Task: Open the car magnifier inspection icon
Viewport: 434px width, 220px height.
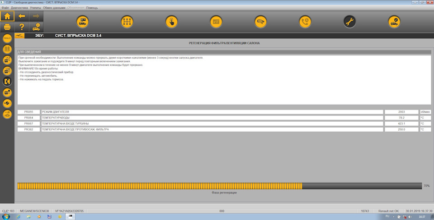Action: point(260,22)
